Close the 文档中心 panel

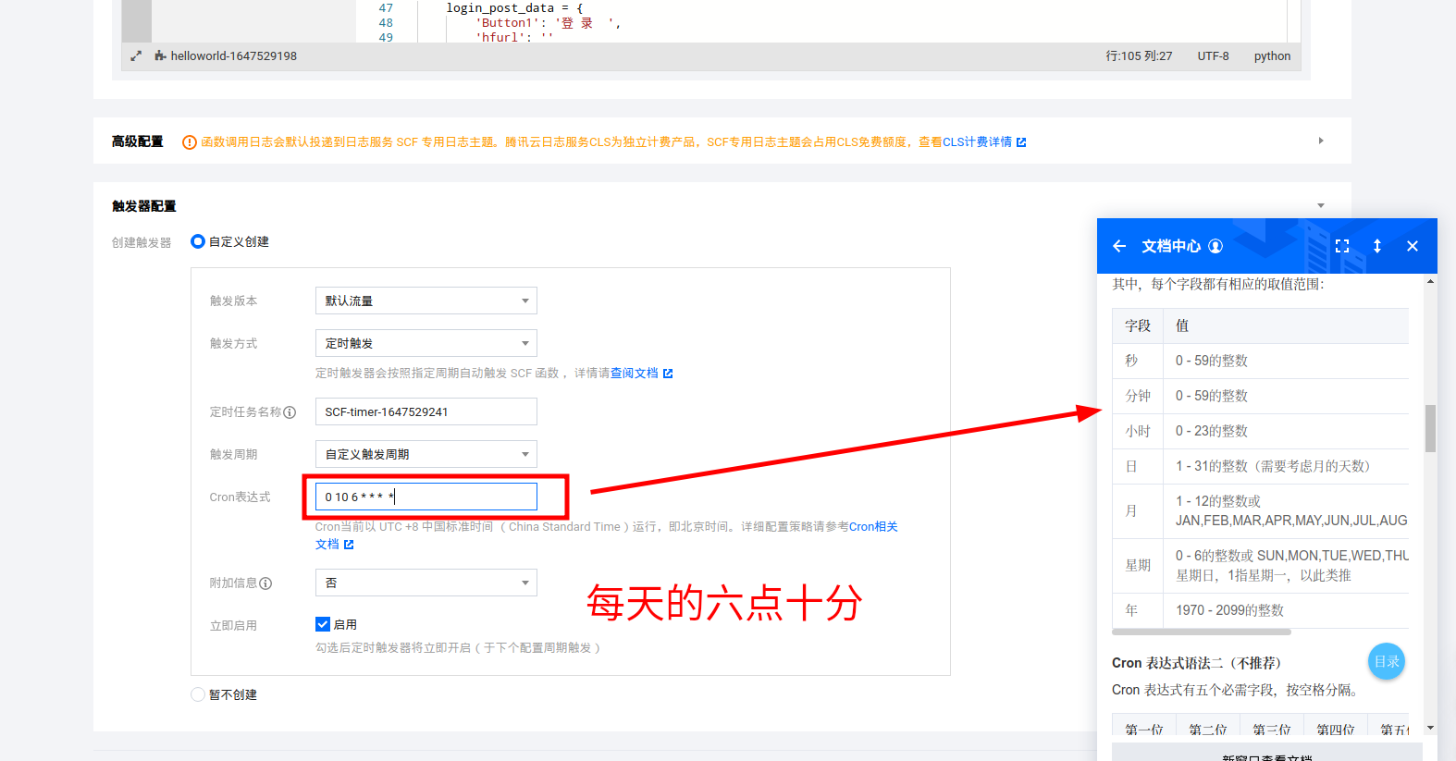[x=1413, y=246]
